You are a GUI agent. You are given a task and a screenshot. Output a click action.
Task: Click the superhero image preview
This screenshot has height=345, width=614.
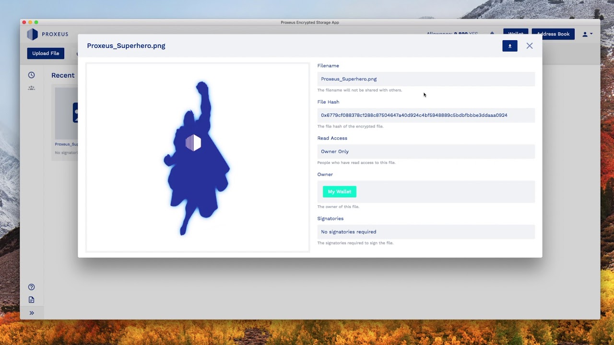(198, 157)
